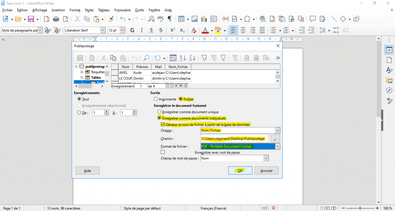This screenshot has height=211, width=395.
Task: Click the Save document icon
Action: pos(31,19)
